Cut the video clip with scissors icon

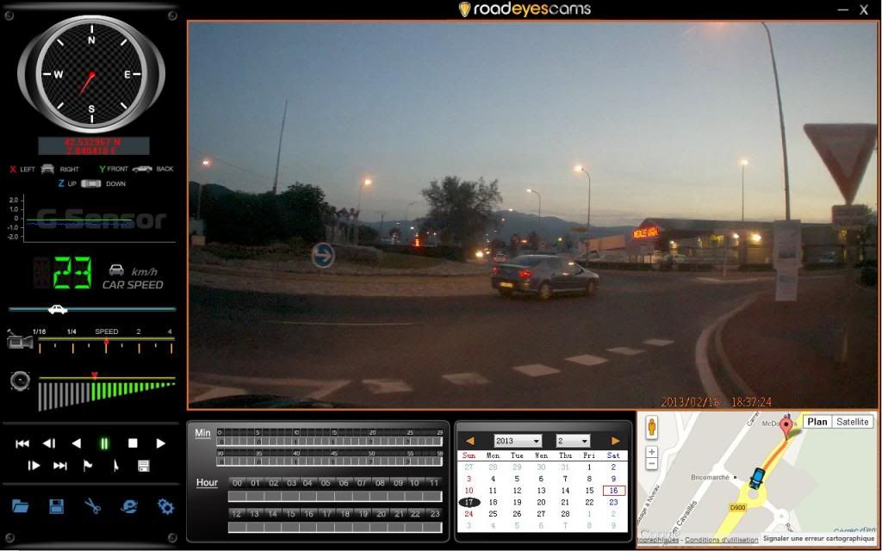click(x=93, y=506)
